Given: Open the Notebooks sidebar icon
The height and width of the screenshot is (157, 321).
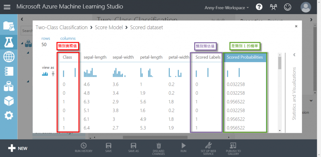Looking at the screenshot, I should [9, 71].
